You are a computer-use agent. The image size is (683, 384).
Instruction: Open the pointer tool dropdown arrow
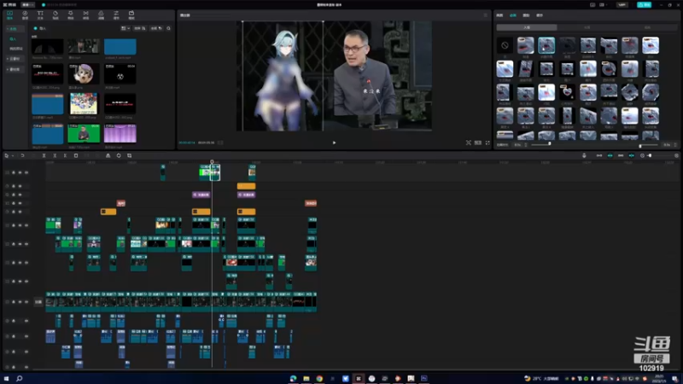coord(12,156)
